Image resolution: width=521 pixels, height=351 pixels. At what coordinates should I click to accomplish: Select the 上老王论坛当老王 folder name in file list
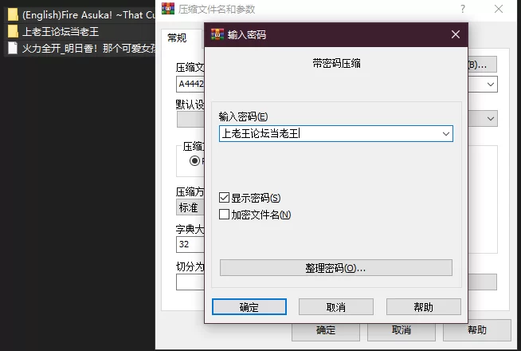point(61,32)
